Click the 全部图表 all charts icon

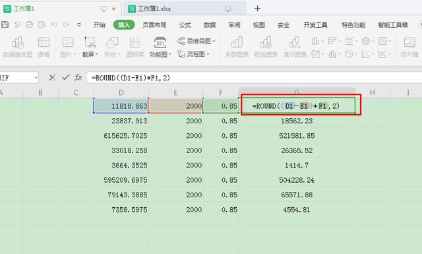(x=237, y=47)
